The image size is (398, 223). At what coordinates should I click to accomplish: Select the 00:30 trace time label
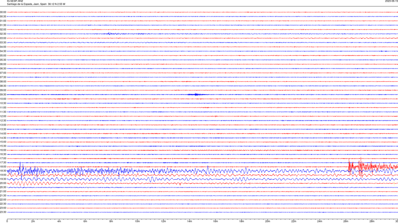pos(3,17)
